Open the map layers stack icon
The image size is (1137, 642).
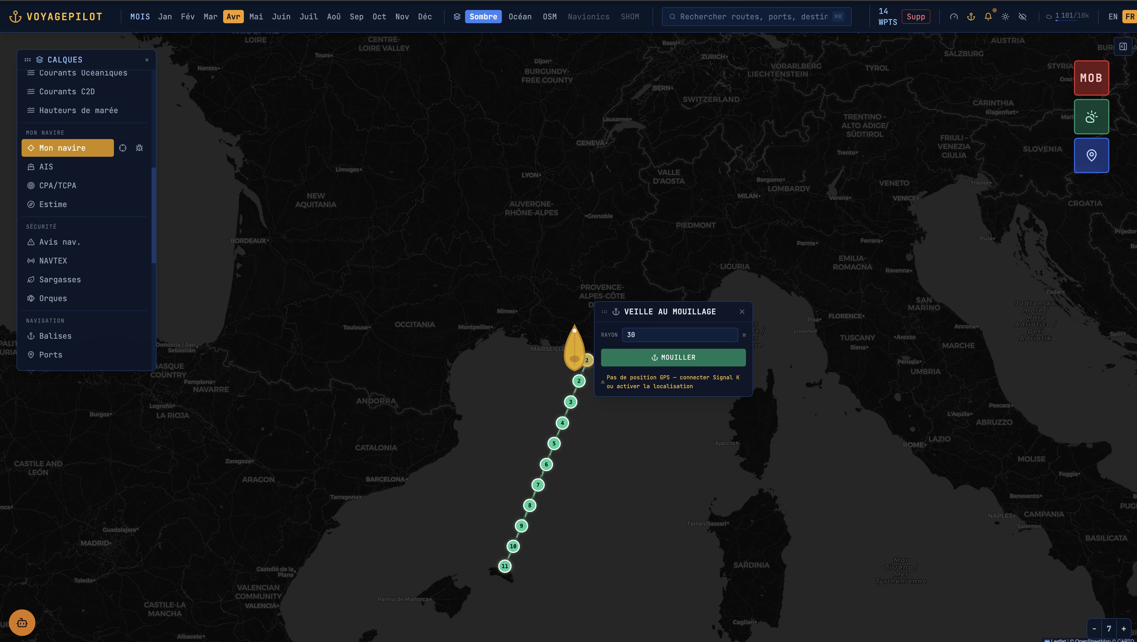coord(457,17)
